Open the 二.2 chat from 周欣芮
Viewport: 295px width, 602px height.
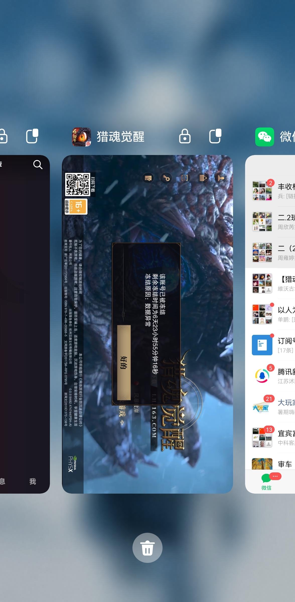(x=270, y=222)
